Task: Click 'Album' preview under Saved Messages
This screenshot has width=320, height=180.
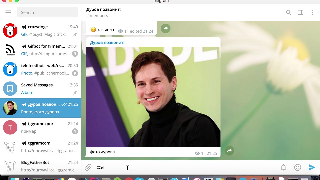Action: click(x=27, y=92)
